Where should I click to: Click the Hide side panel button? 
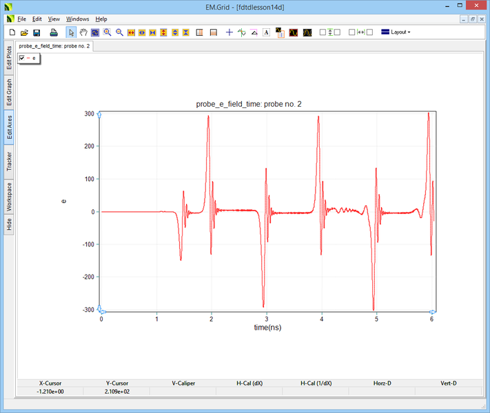click(x=9, y=224)
